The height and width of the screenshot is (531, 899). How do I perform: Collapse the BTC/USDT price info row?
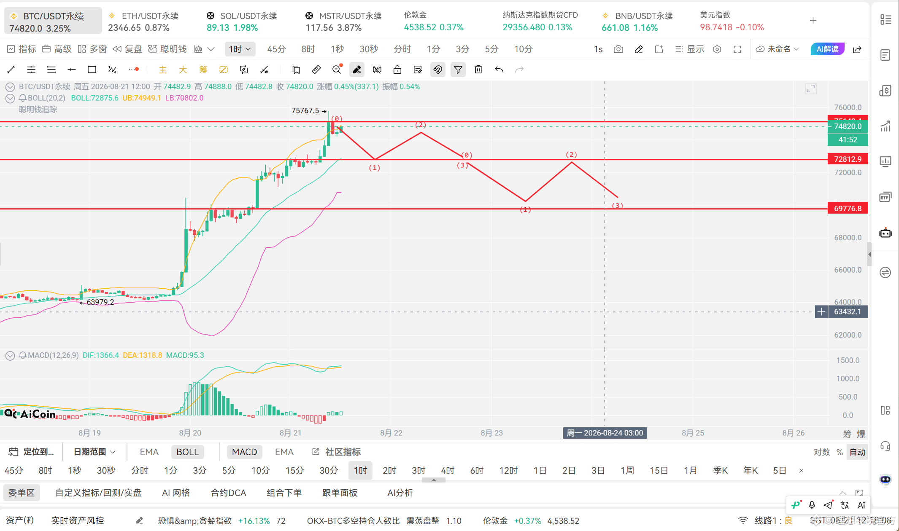pyautogui.click(x=10, y=87)
